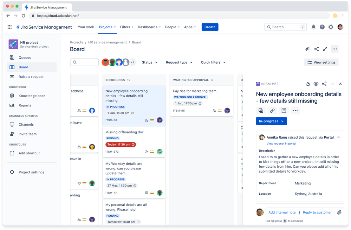Open the Status filter dropdown
351x230 pixels.
tap(149, 62)
